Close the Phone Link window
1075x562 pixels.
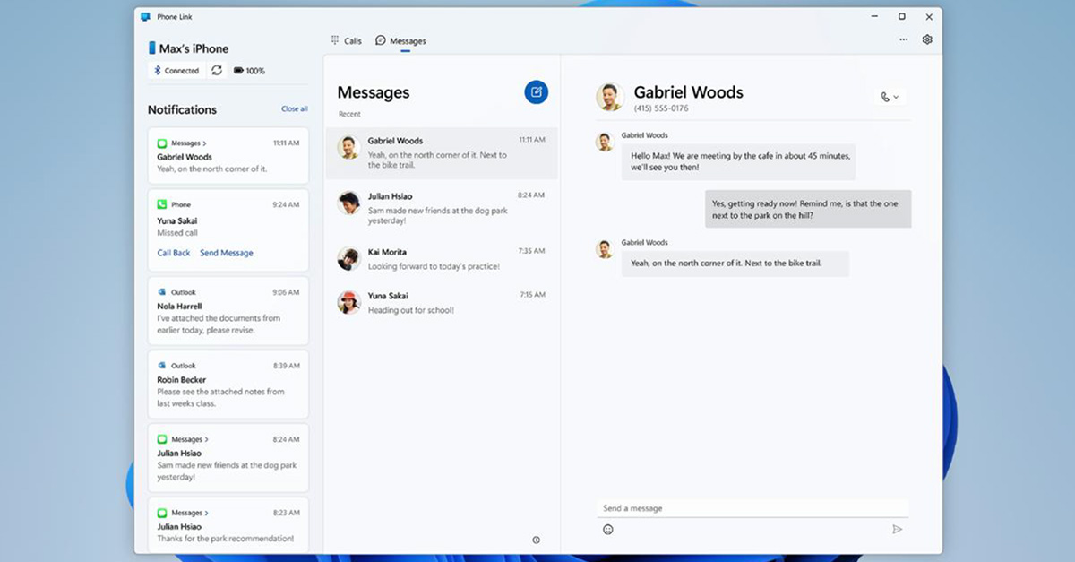tap(928, 16)
